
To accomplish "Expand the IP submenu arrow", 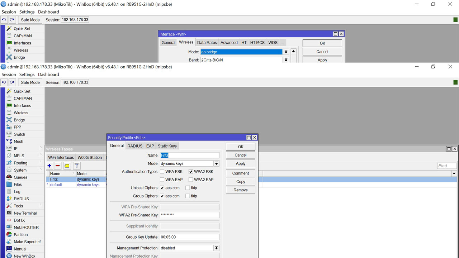I will click(41, 148).
